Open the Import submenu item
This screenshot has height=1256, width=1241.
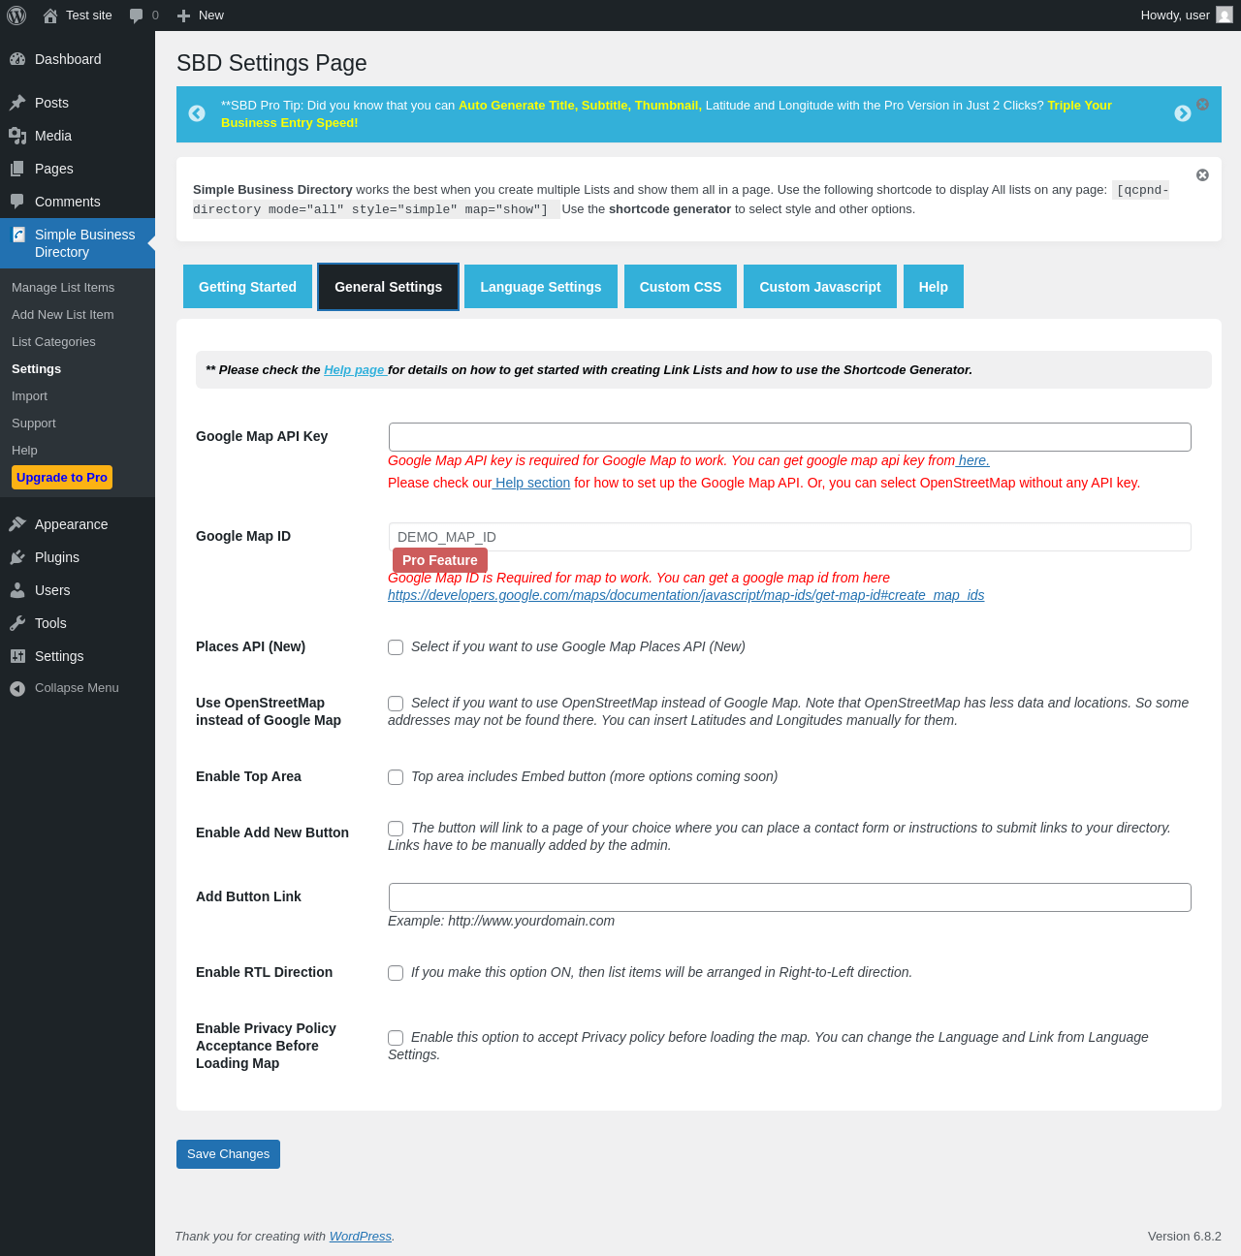29,396
